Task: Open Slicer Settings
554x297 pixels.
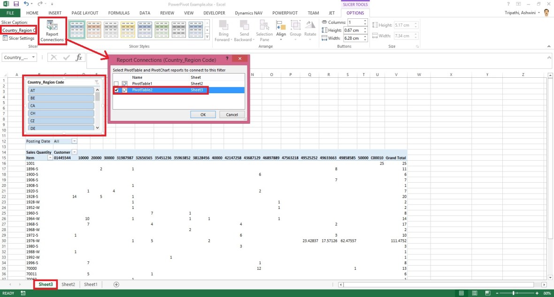Action: pyautogui.click(x=17, y=38)
